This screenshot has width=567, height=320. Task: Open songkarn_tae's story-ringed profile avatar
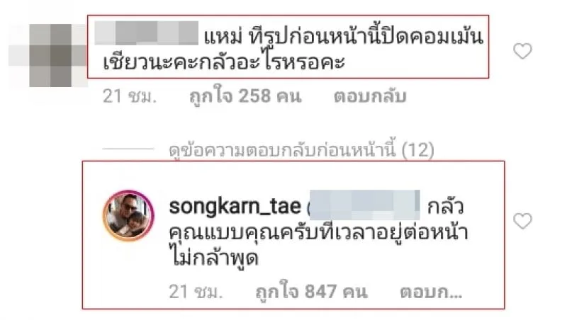pyautogui.click(x=128, y=215)
